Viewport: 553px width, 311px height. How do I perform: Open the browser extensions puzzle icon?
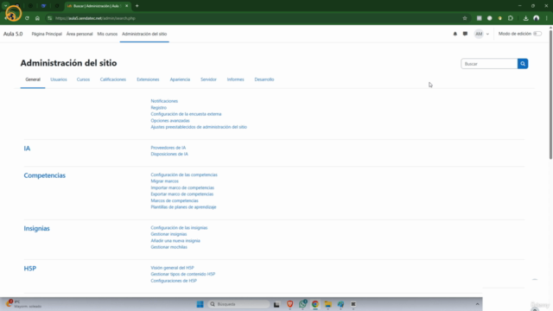[x=511, y=18]
